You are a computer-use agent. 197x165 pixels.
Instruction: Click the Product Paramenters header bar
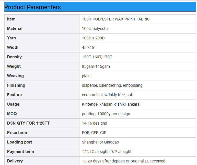coord(100,7)
